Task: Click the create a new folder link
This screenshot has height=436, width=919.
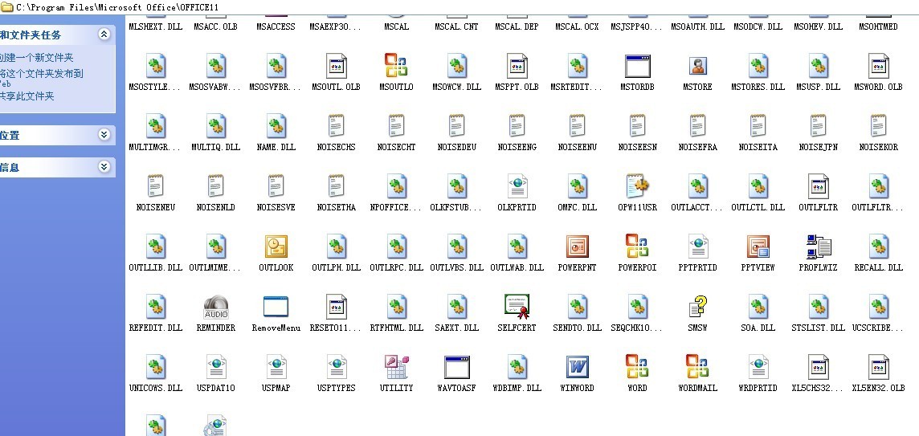Action: (x=36, y=58)
